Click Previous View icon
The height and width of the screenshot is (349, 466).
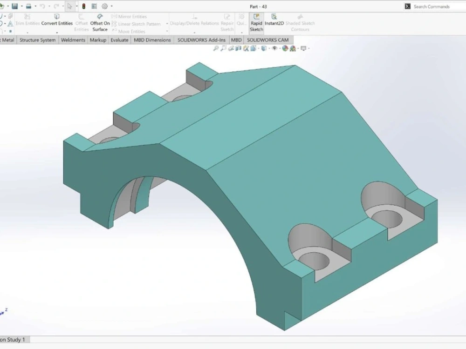pyautogui.click(x=231, y=48)
